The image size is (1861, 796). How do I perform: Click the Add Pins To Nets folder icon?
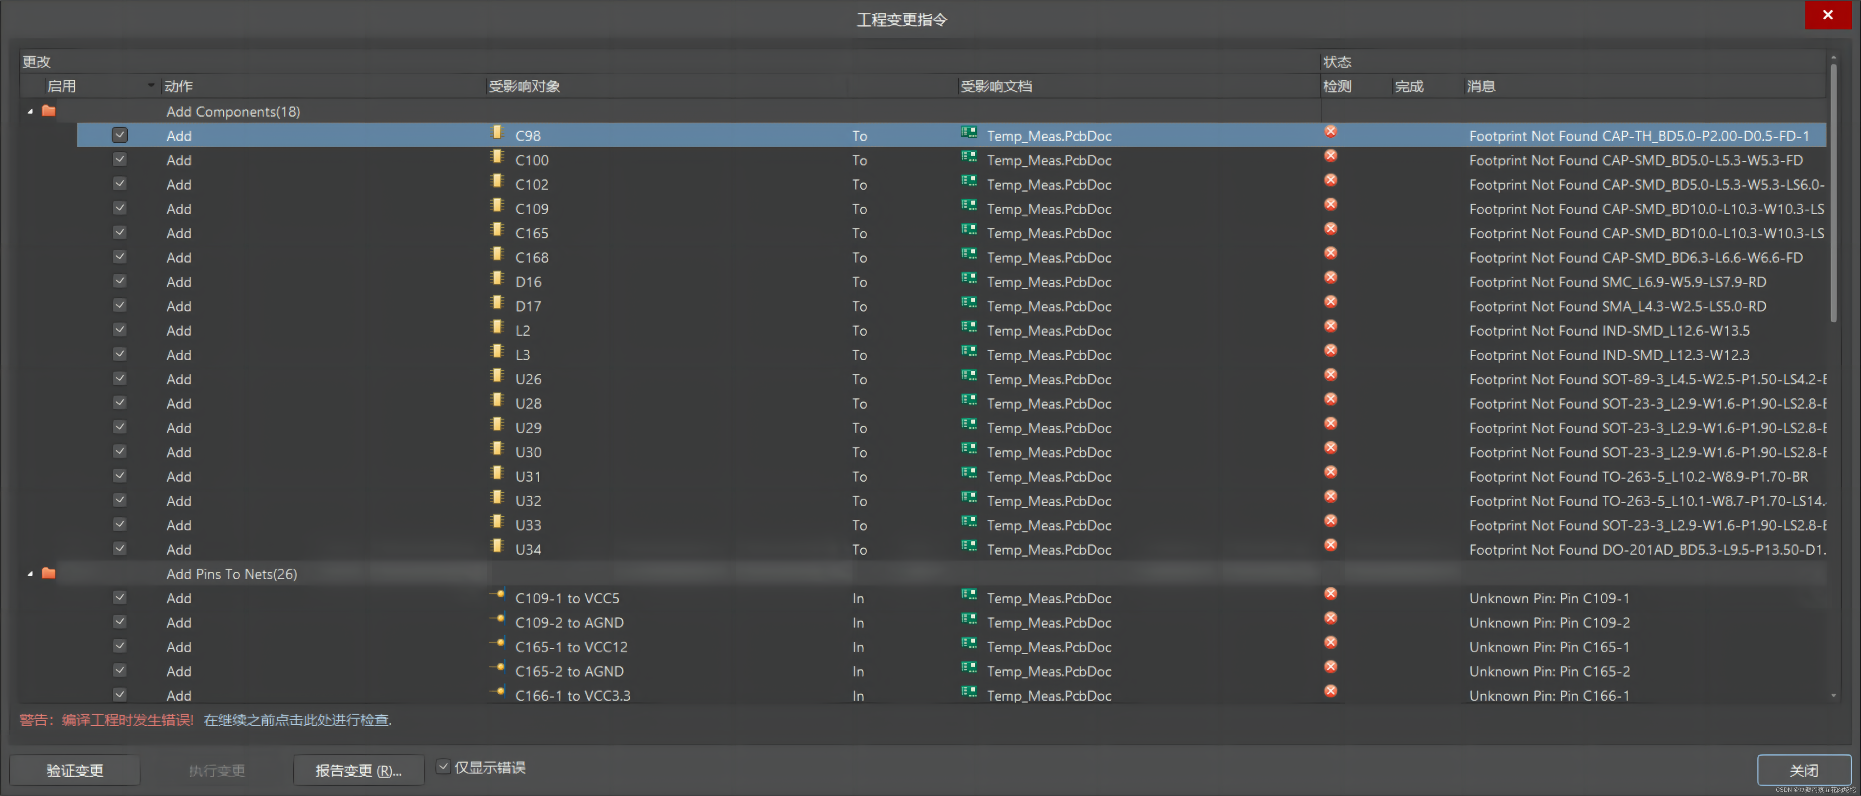tap(49, 574)
